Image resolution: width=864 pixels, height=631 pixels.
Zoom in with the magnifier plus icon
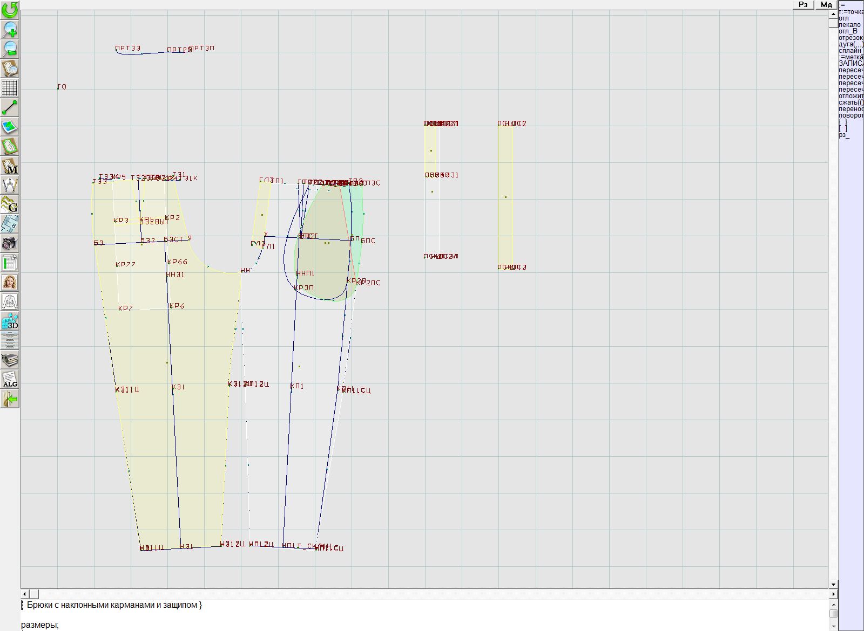pos(10,29)
